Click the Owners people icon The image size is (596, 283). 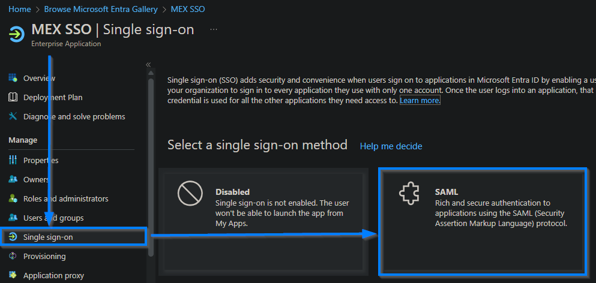point(13,179)
